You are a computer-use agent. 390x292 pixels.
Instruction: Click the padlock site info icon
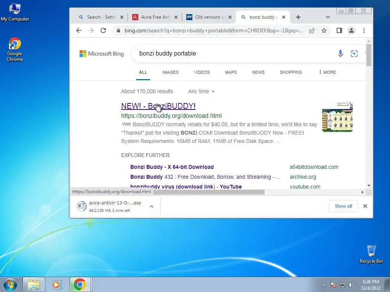[118, 30]
